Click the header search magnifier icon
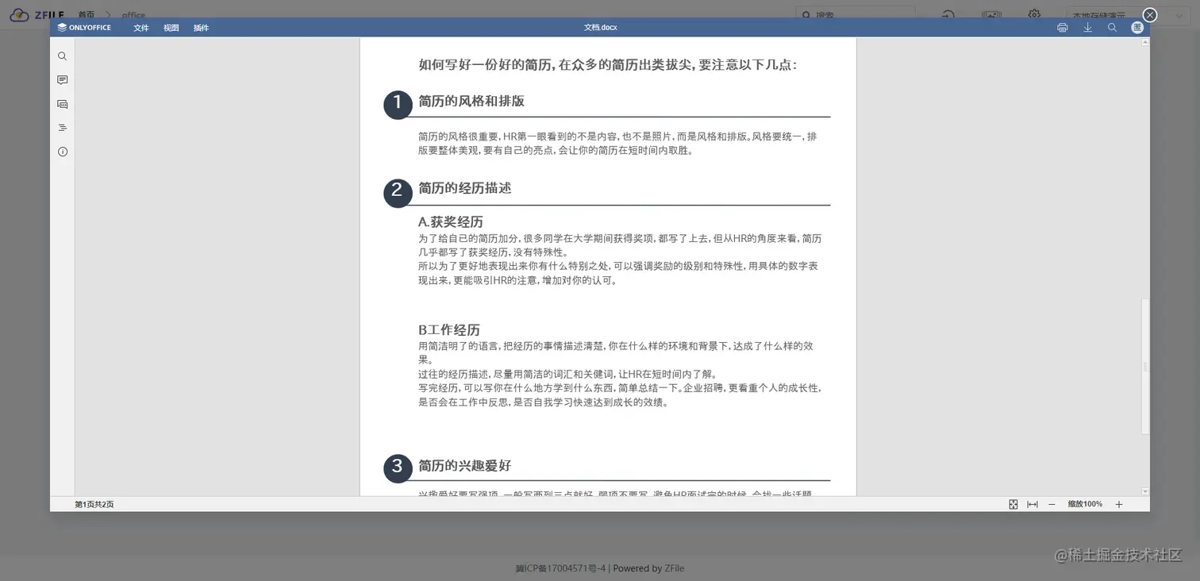 pos(1112,28)
